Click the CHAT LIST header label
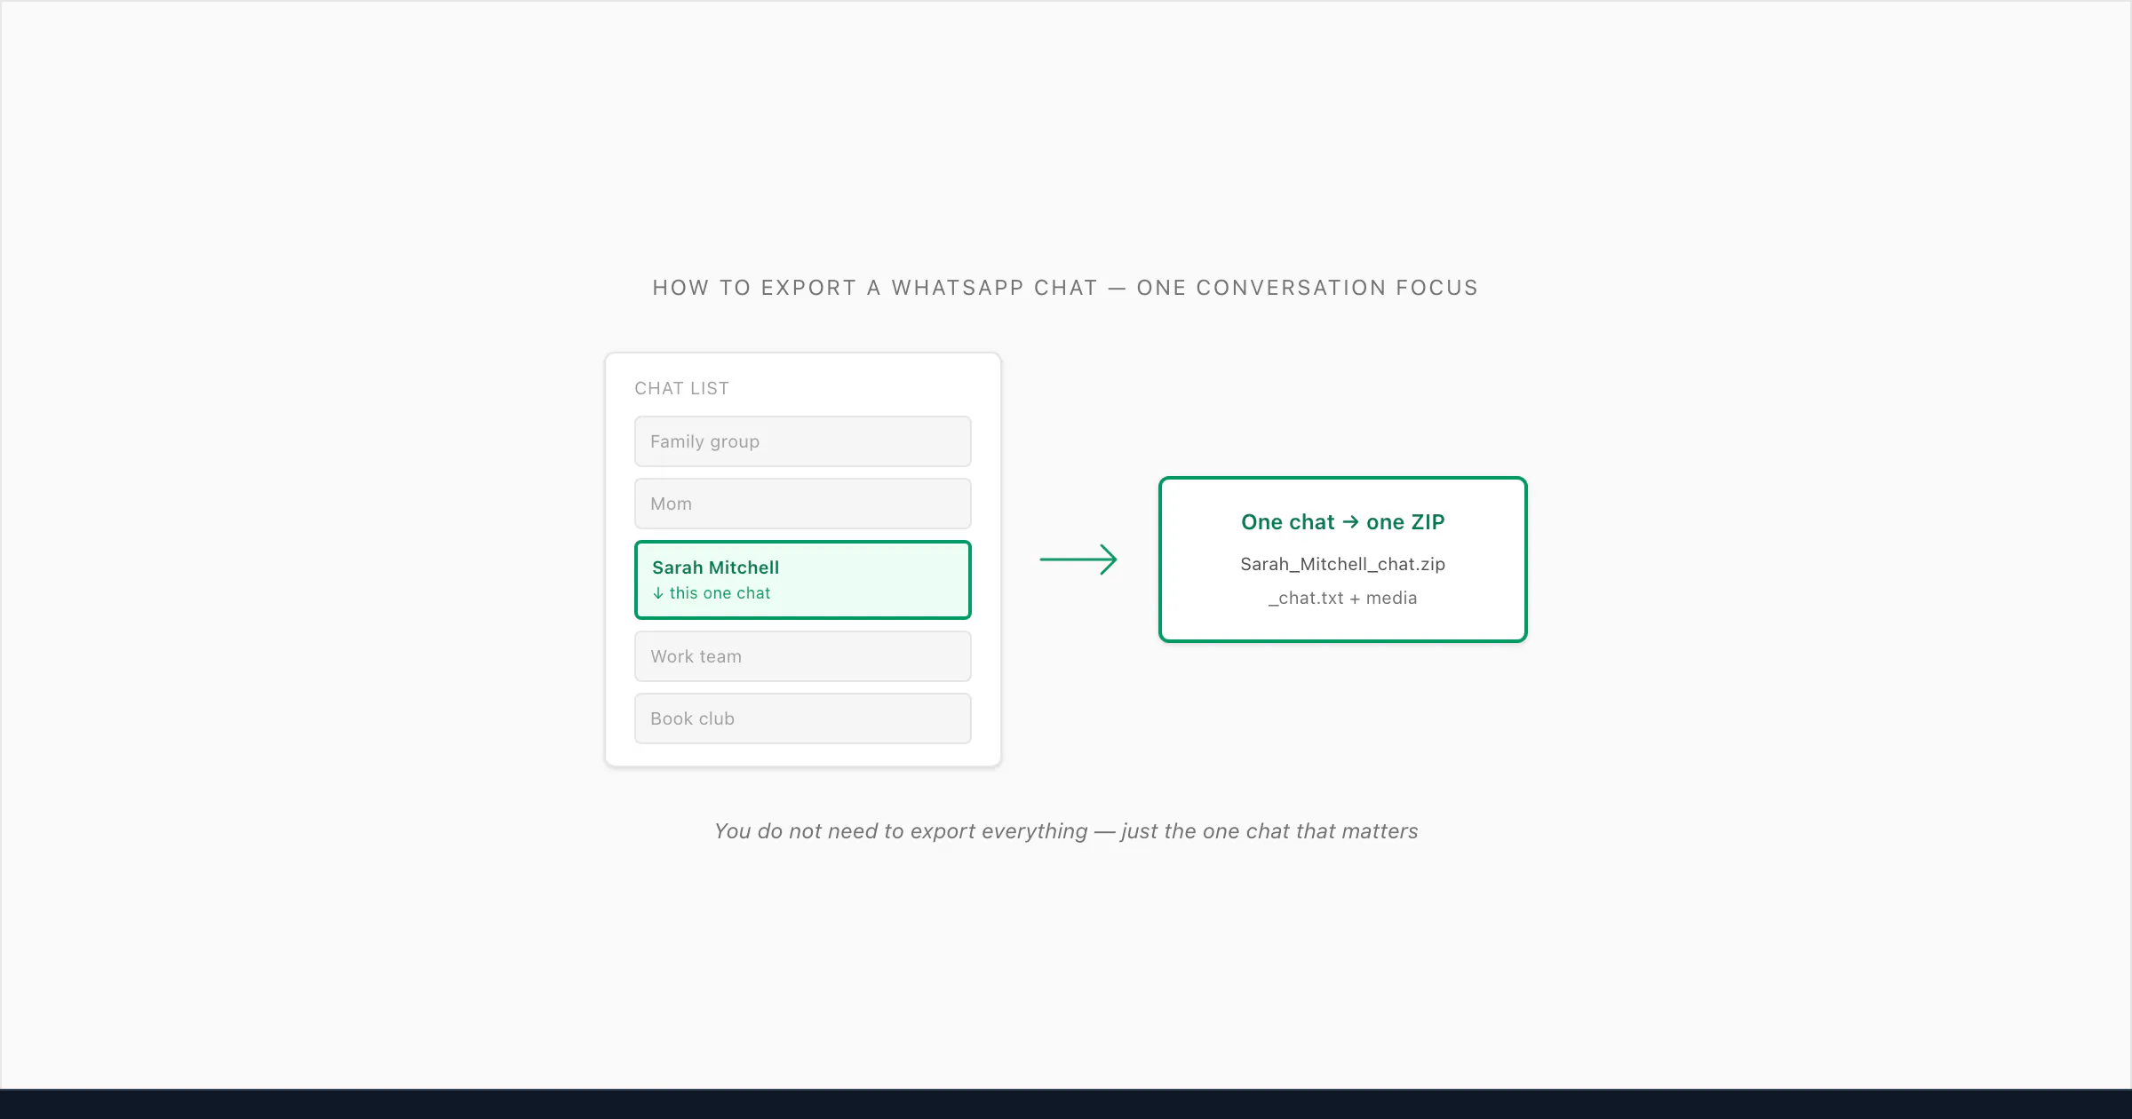This screenshot has width=2132, height=1119. [x=681, y=388]
